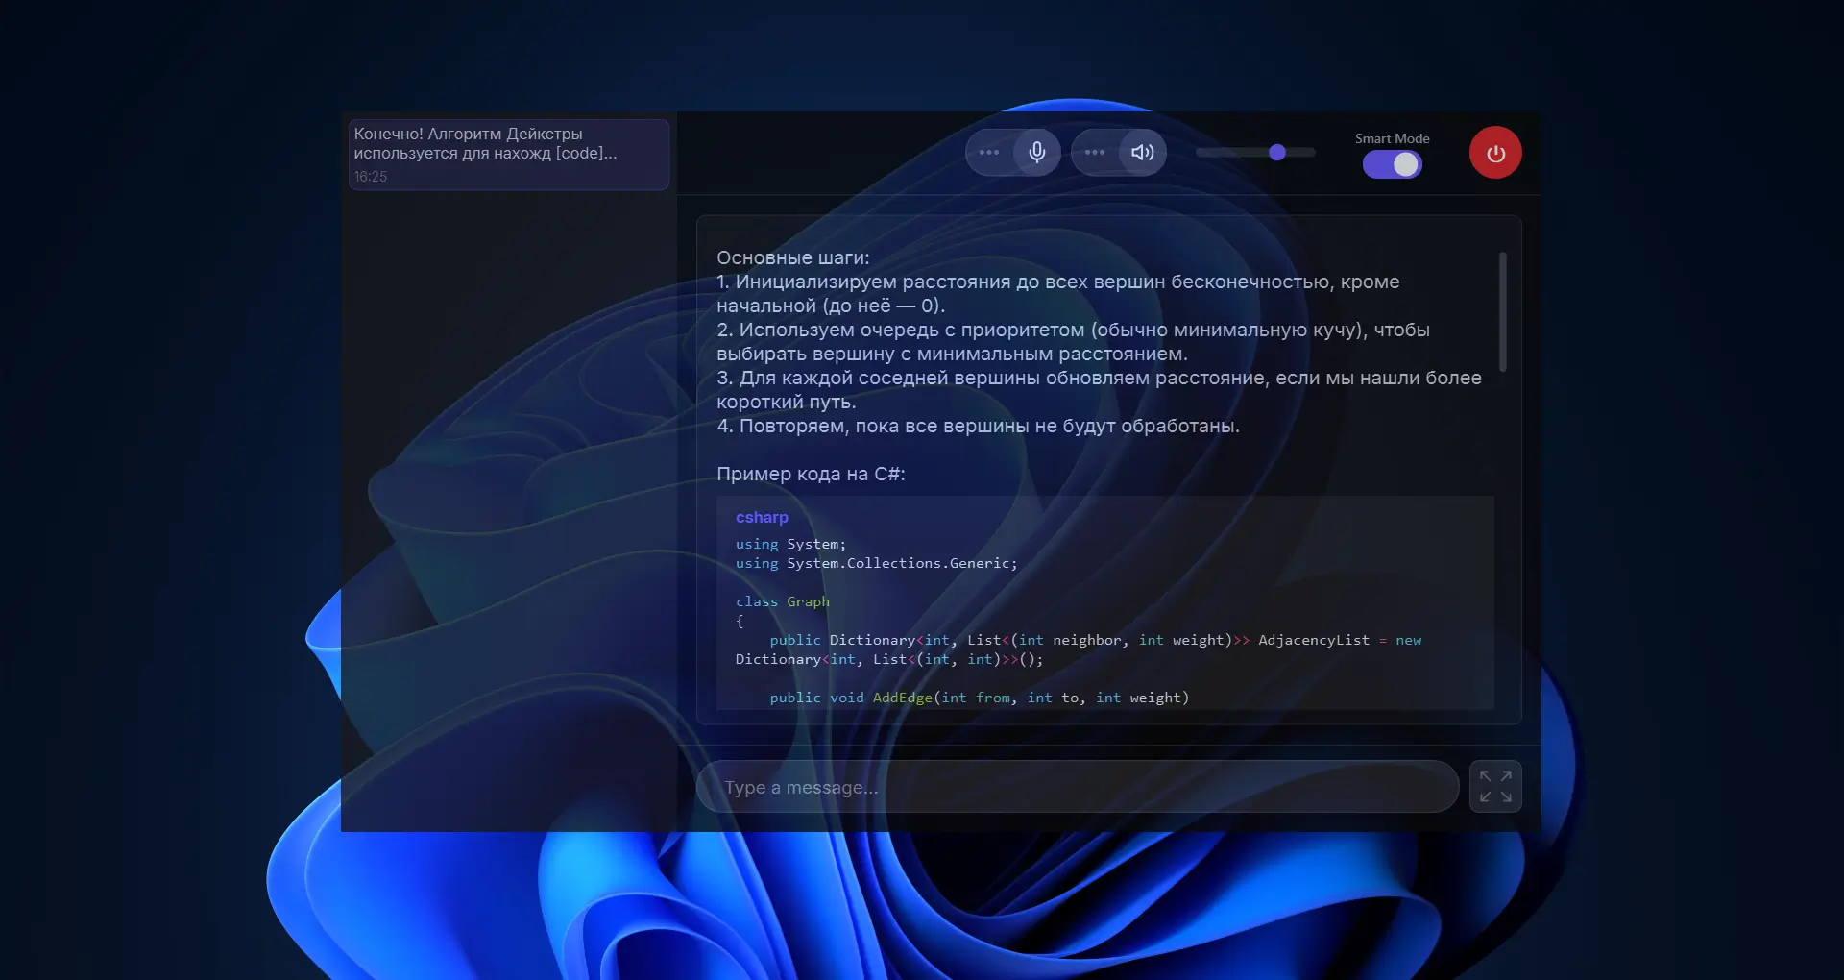Click the AddEdge line in the code block

point(978,698)
